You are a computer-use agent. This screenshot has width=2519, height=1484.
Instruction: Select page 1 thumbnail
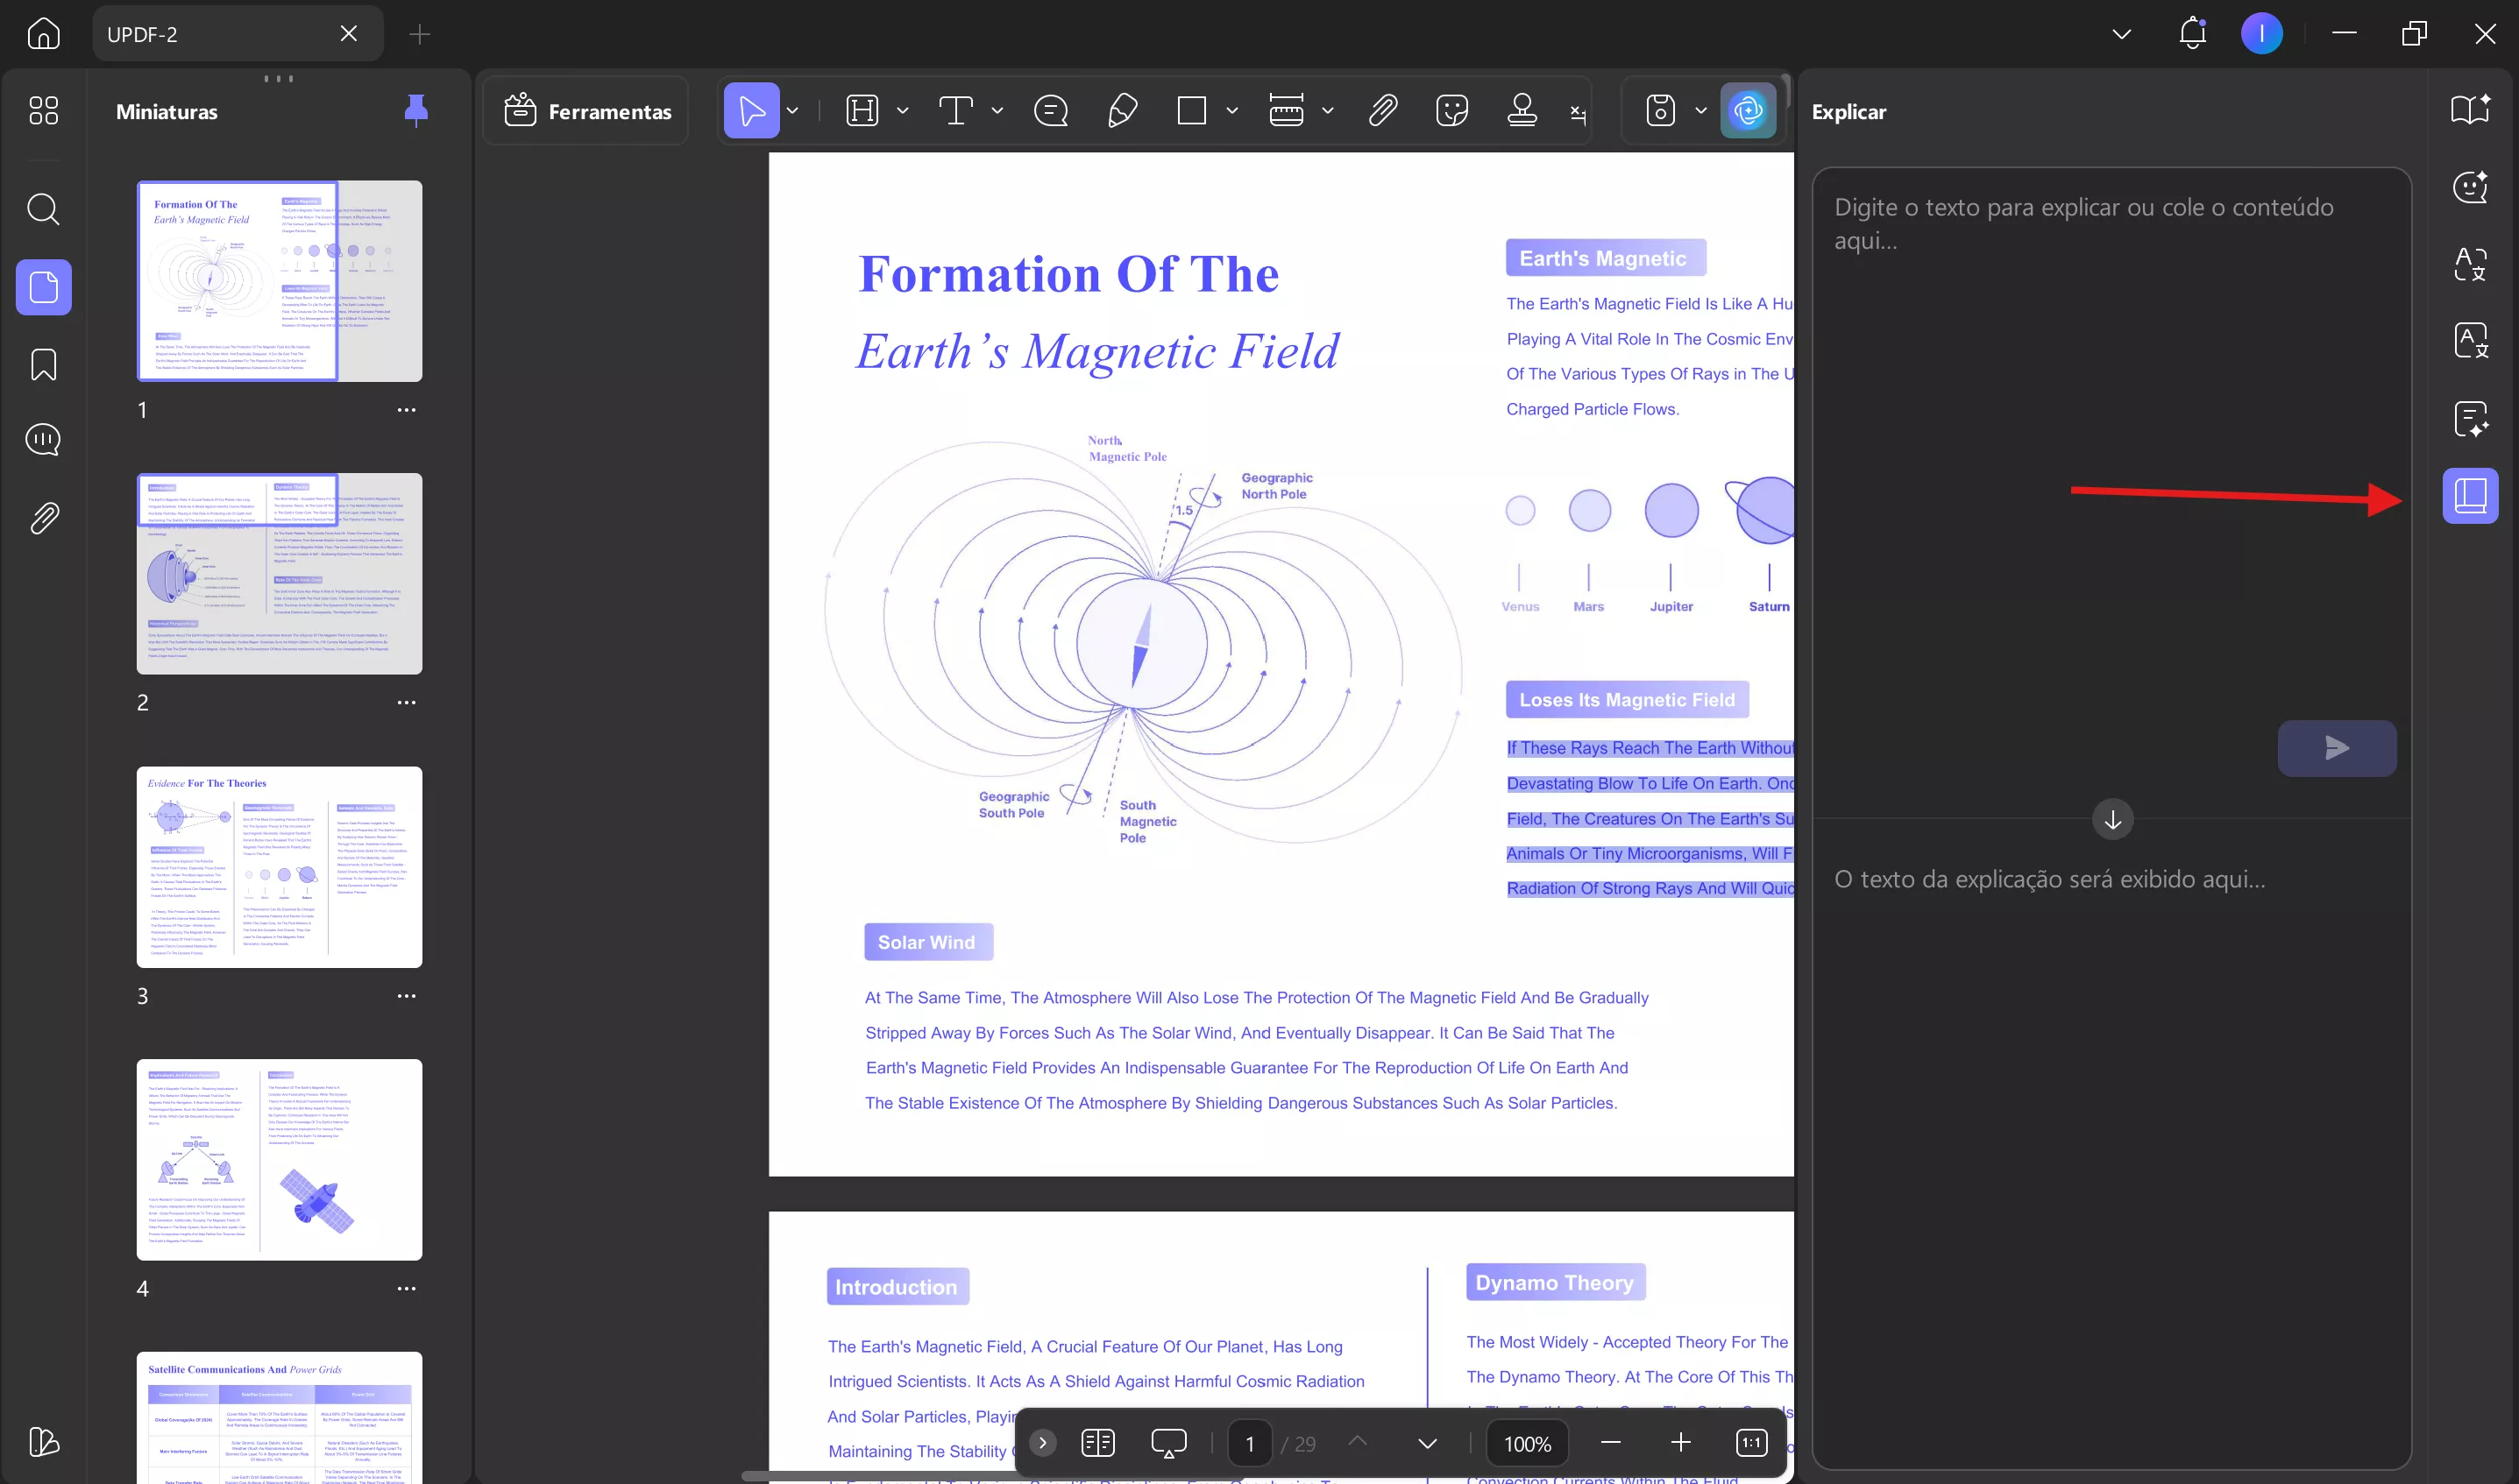(x=279, y=281)
